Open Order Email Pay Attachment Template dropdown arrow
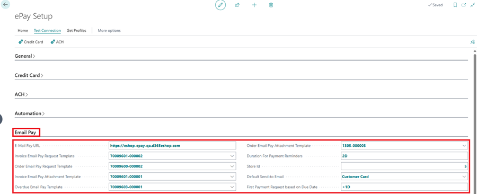This screenshot has width=477, height=194. 464,146
